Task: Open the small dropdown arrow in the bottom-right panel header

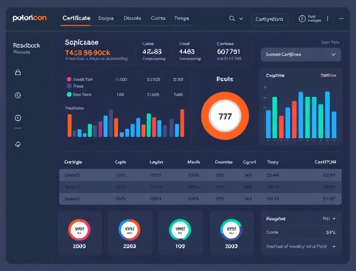Action: [335, 219]
